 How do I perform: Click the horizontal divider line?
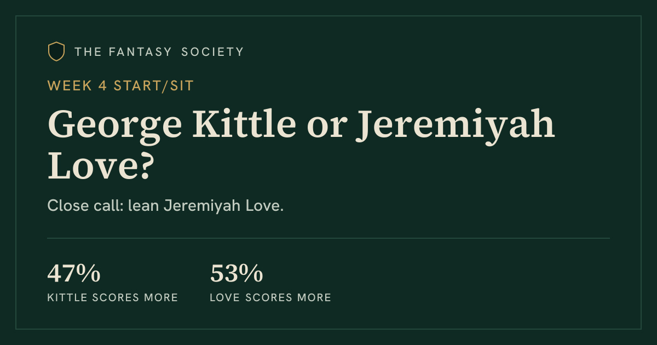[x=328, y=238]
